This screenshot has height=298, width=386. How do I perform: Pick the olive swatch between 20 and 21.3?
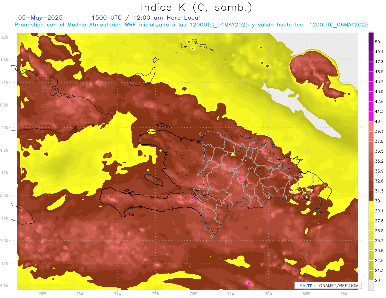pyautogui.click(x=371, y=275)
